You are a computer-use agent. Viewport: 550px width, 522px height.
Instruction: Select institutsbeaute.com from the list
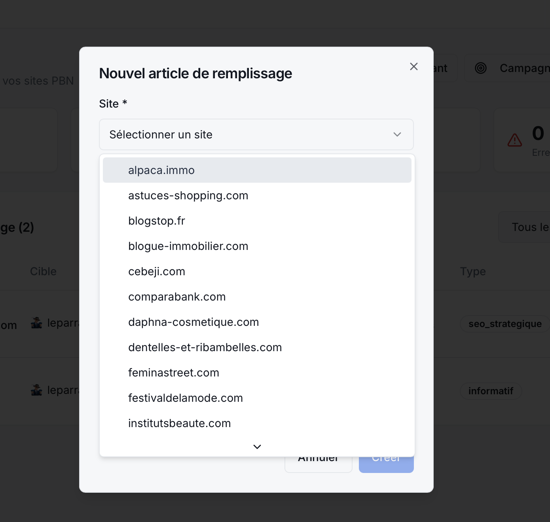coord(180,423)
